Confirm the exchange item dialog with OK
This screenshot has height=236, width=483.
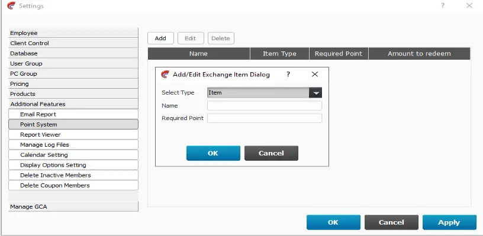(213, 153)
